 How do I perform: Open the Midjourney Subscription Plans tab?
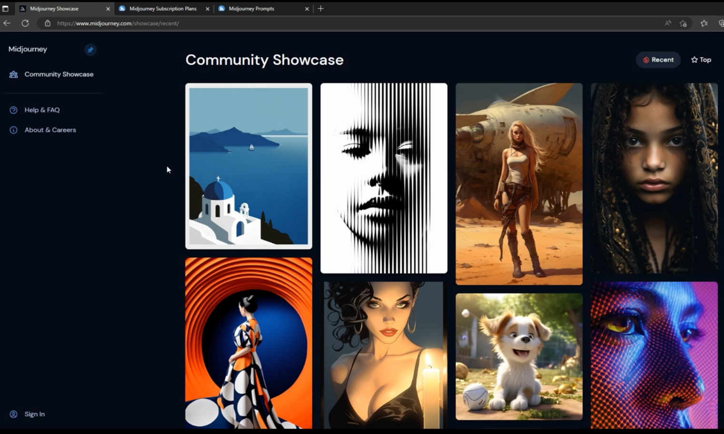[162, 9]
